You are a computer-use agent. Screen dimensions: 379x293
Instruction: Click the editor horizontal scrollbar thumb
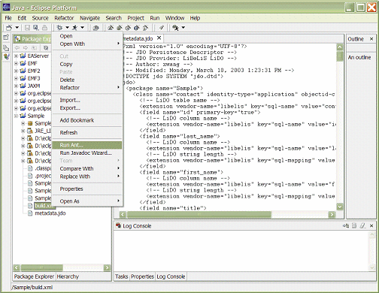coord(199,214)
